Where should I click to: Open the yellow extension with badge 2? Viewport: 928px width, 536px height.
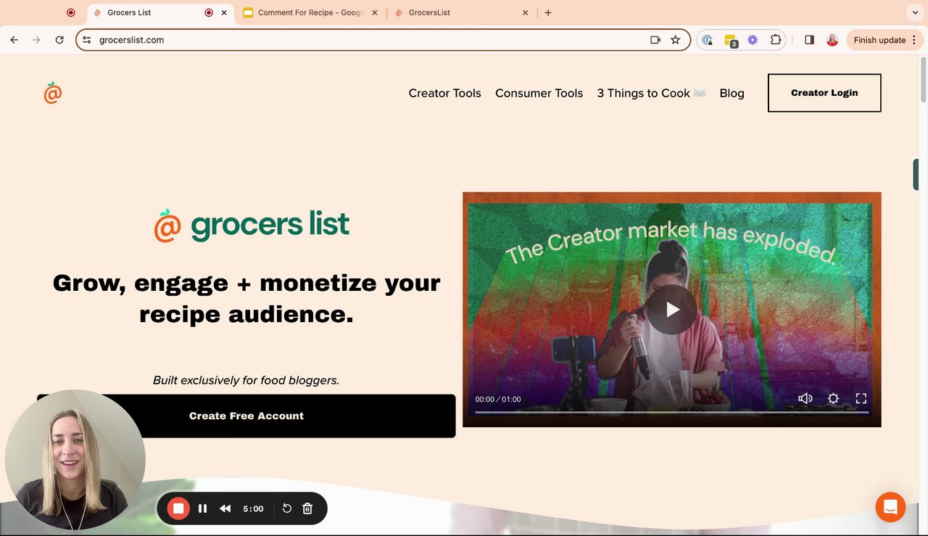[731, 41]
